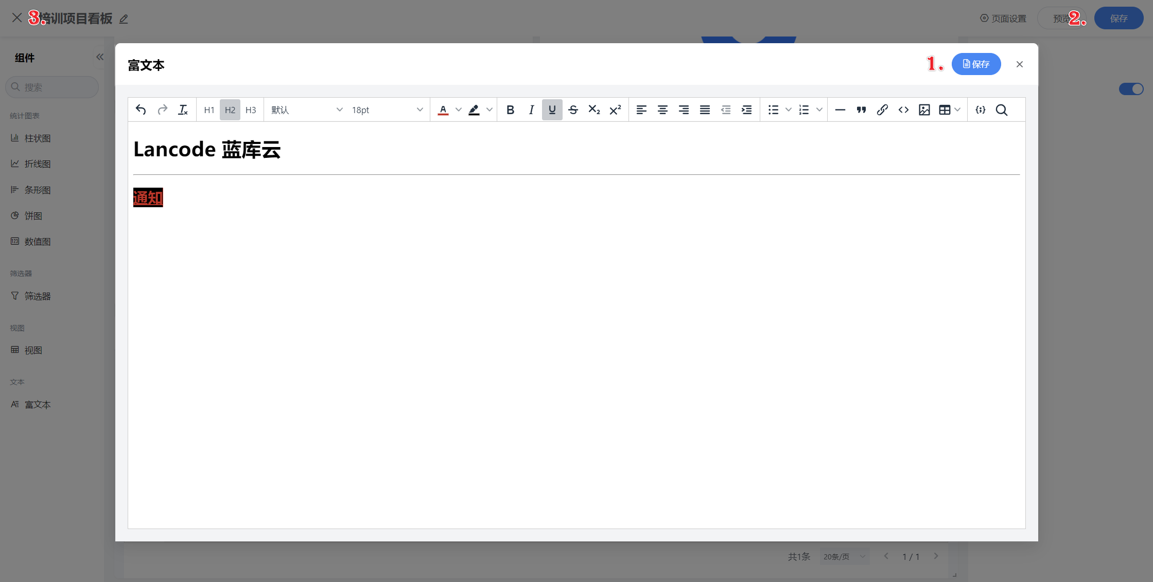Insert a hyperlink
The image size is (1153, 582).
(x=882, y=110)
